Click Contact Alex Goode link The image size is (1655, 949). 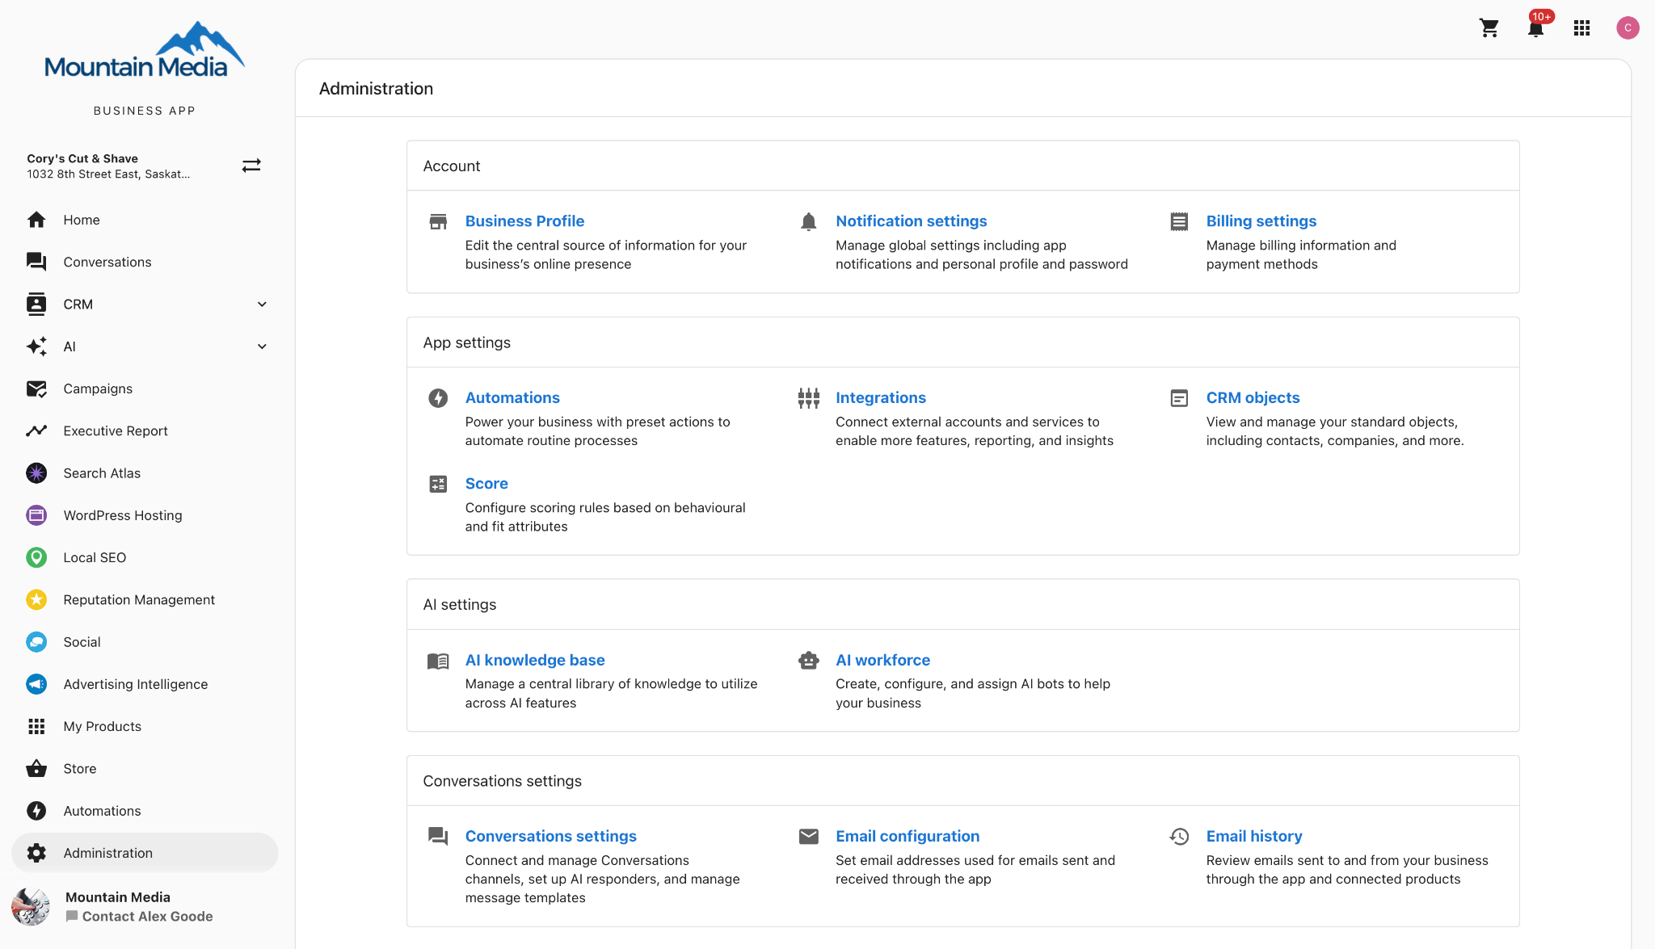[146, 917]
